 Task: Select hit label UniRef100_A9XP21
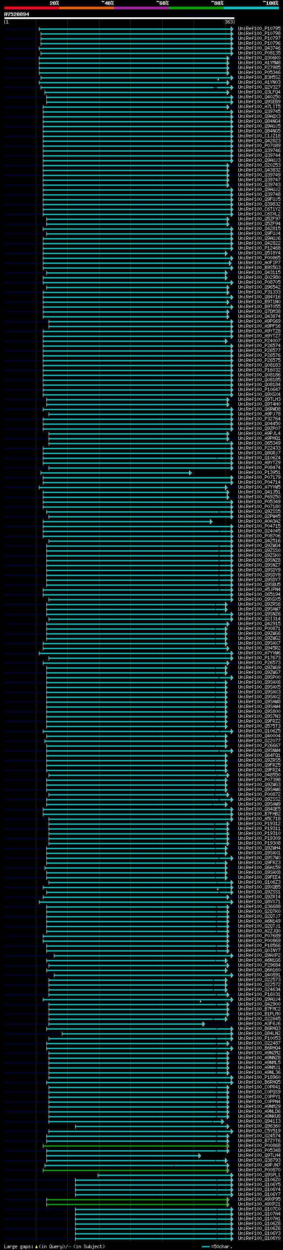click(259, 1204)
